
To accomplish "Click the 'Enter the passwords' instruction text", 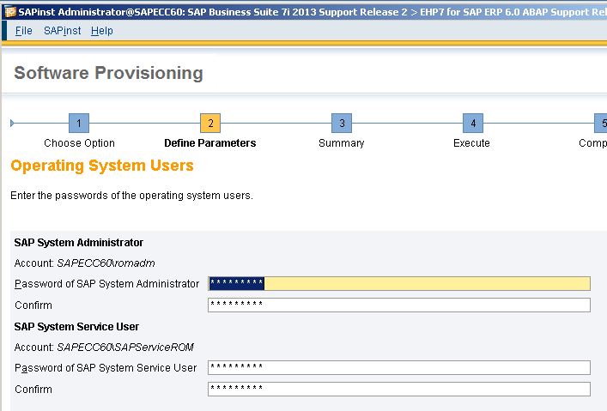I will [x=131, y=196].
